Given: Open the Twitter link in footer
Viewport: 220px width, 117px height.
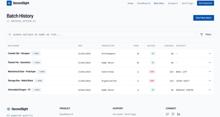Looking at the screenshot, I should [167, 114].
